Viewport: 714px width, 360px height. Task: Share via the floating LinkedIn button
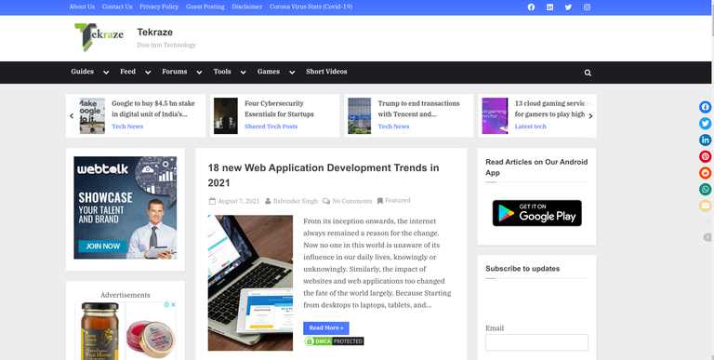pos(706,140)
